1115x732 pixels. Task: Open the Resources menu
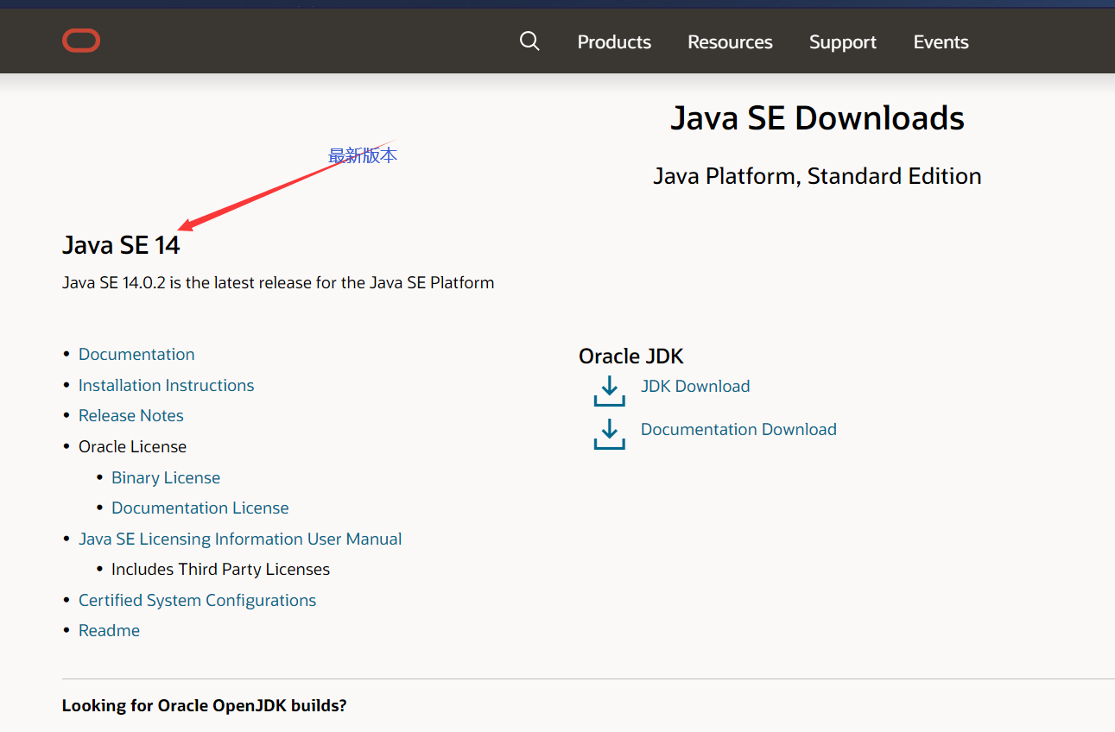(730, 41)
